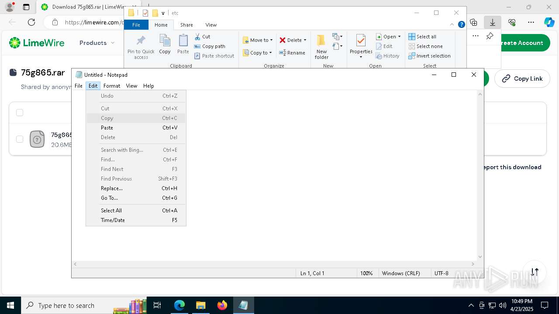Open Notepad Help menu
559x314 pixels.
pos(148,86)
